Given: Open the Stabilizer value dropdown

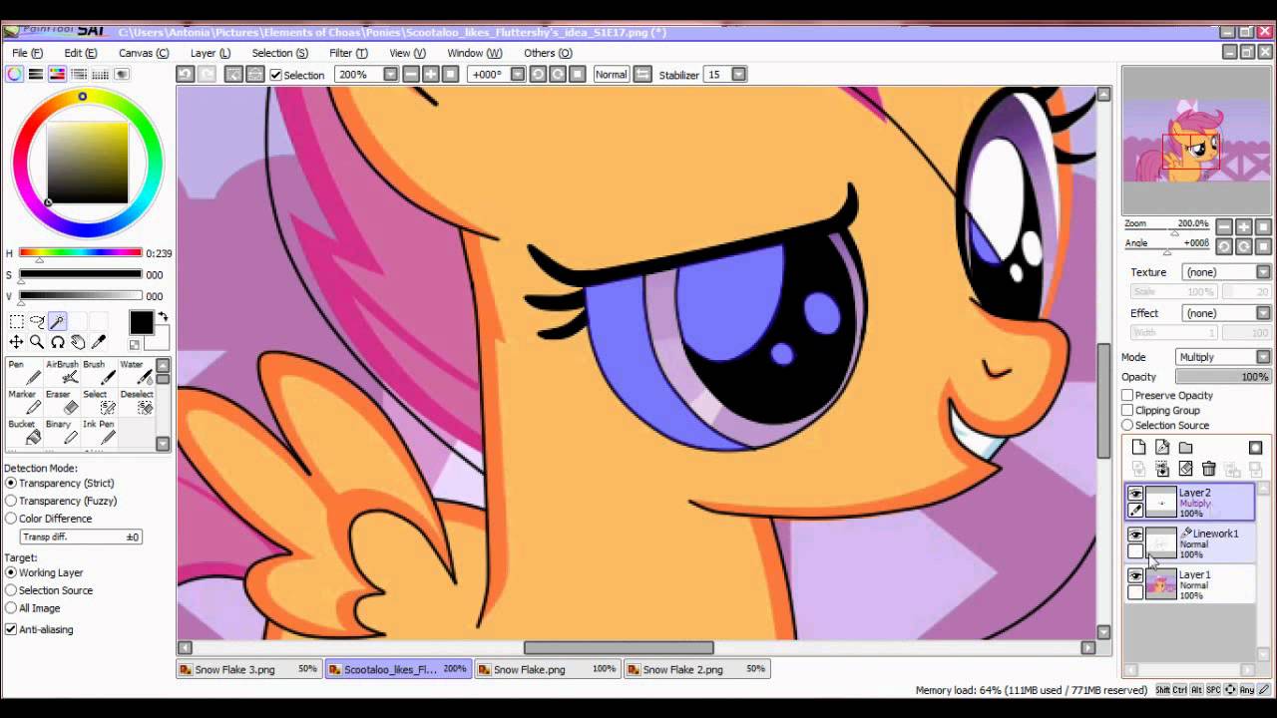Looking at the screenshot, I should point(738,74).
